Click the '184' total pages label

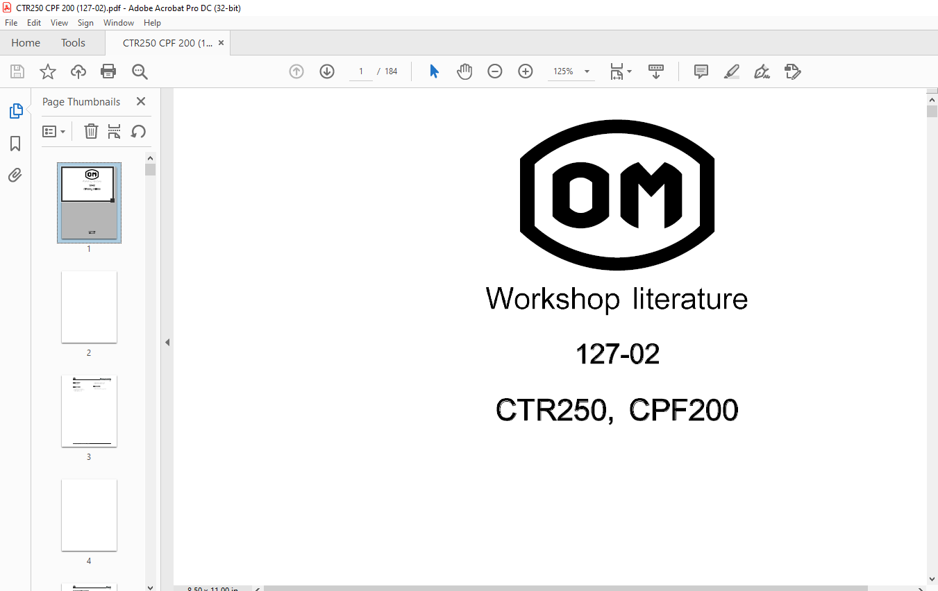[391, 71]
